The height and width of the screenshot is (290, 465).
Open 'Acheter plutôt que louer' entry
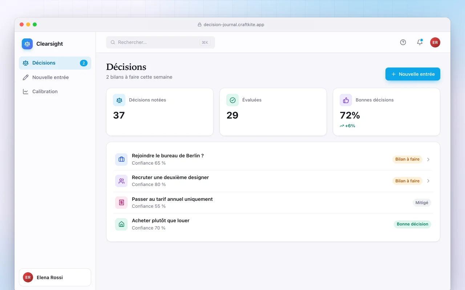[x=273, y=224]
